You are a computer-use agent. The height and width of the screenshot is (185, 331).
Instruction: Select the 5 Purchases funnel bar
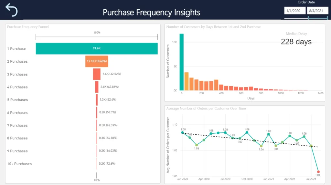(x=97, y=100)
